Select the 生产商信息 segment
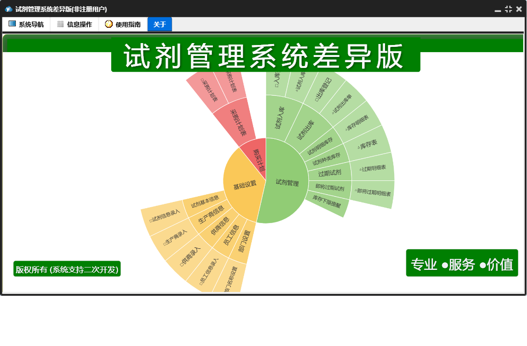Viewport: 527px width, 346px height. [x=211, y=214]
